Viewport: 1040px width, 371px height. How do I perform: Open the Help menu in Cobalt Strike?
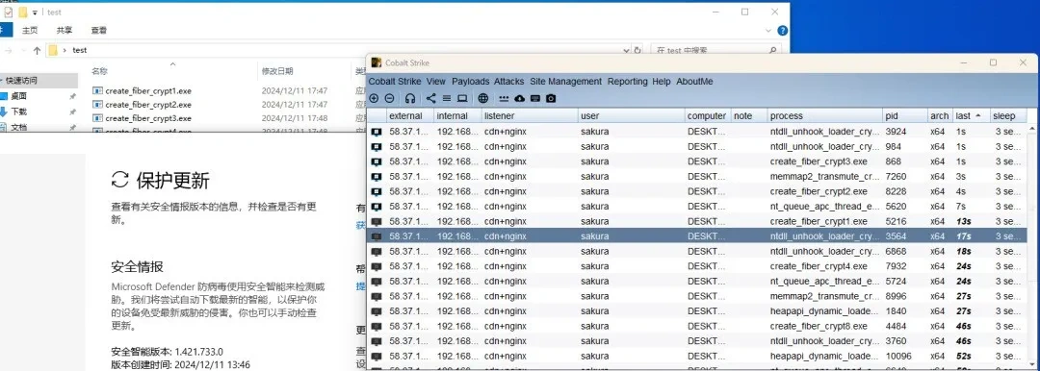pyautogui.click(x=662, y=82)
